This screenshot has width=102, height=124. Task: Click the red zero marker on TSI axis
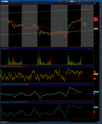94,112
